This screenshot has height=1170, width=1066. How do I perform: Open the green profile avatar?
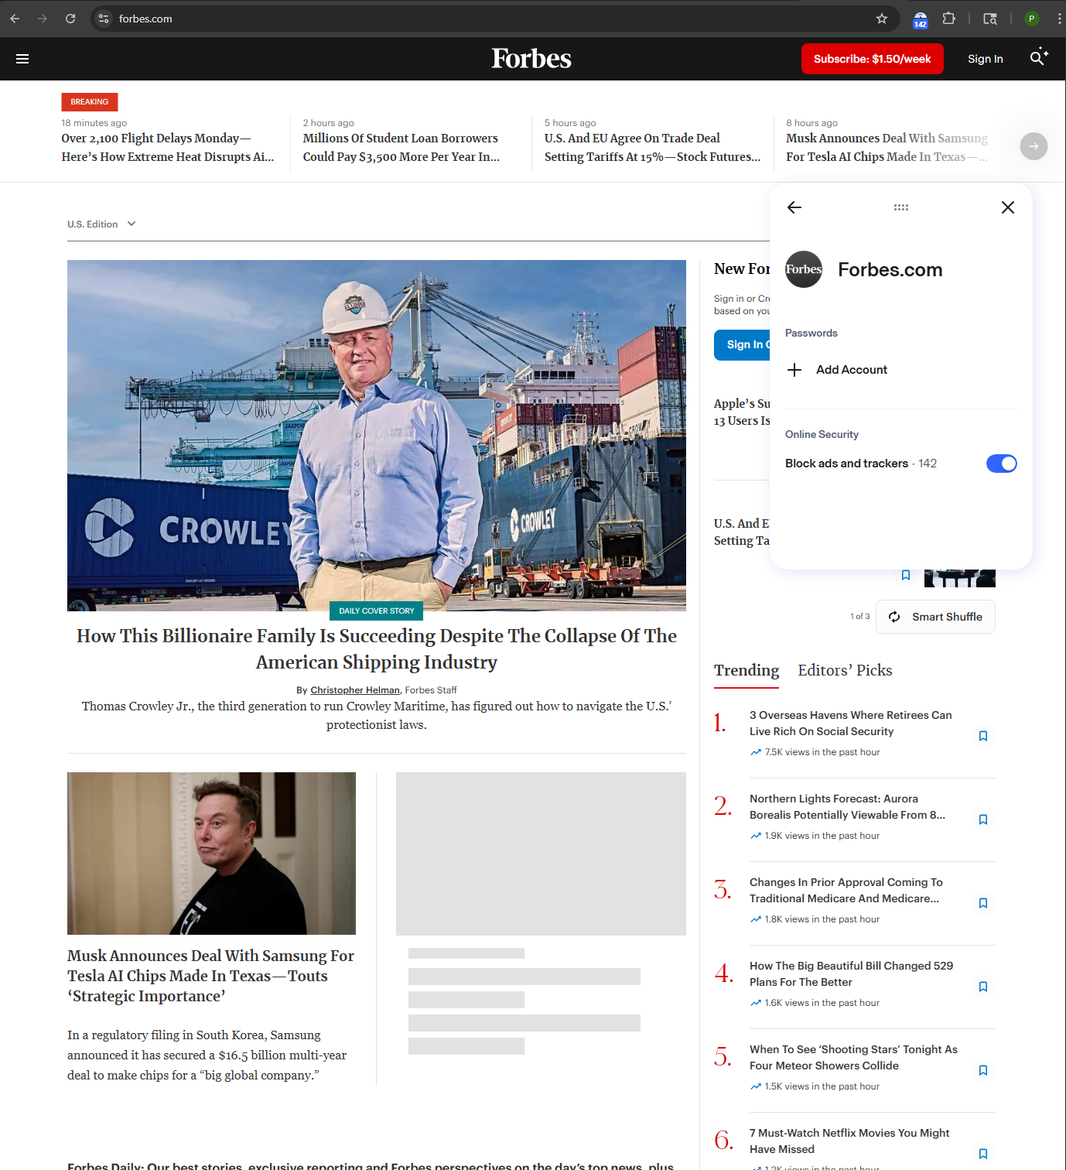(x=1032, y=19)
